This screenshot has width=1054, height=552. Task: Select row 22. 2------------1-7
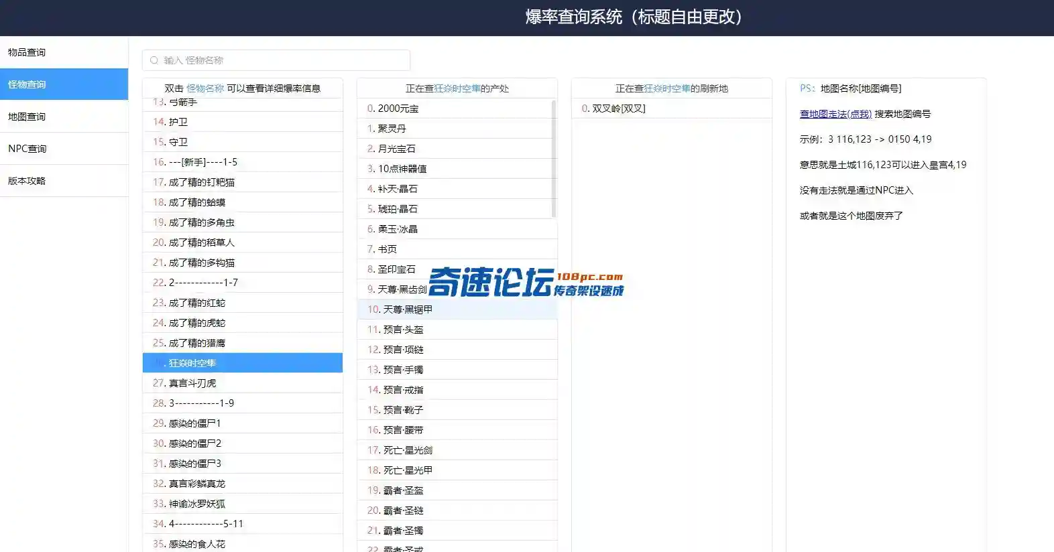click(243, 283)
